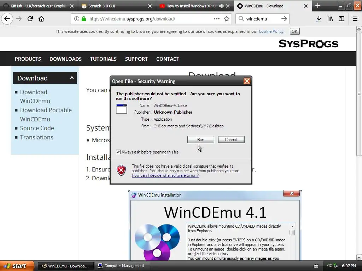Click the SysProgs logo
This screenshot has width=362, height=271.
click(308, 44)
